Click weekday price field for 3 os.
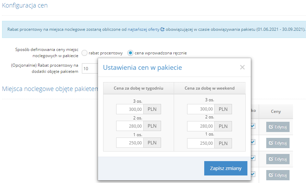This screenshot has height=183, width=306. tap(130, 109)
